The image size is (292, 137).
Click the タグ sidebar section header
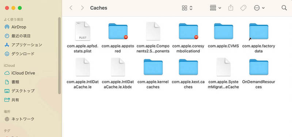(7, 131)
